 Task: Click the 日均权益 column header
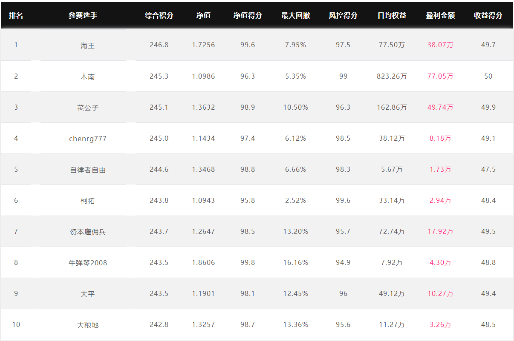tap(392, 15)
